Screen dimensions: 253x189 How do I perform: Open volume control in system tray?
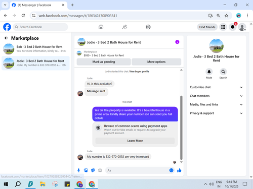[212, 184]
